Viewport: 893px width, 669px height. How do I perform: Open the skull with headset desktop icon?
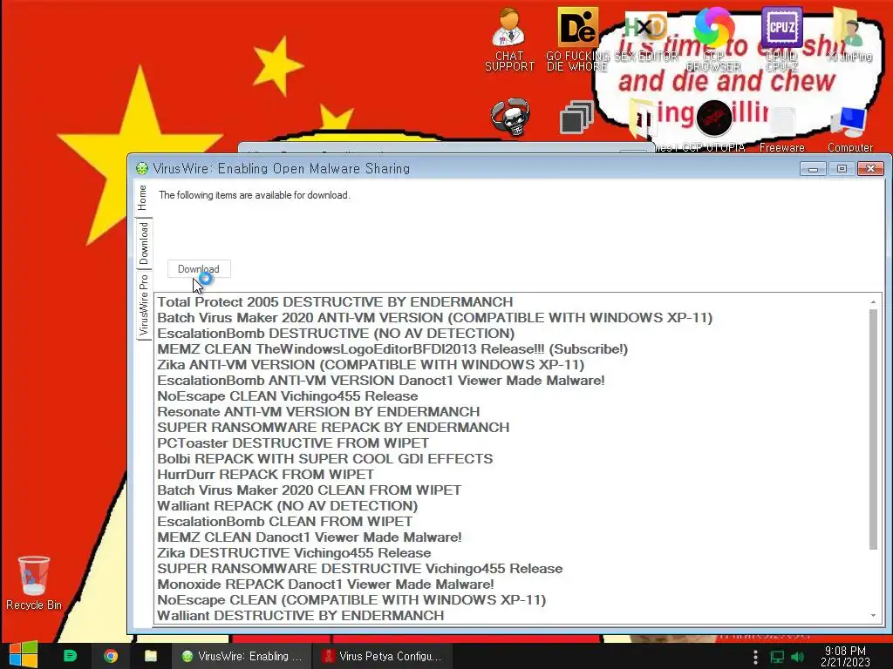[510, 118]
